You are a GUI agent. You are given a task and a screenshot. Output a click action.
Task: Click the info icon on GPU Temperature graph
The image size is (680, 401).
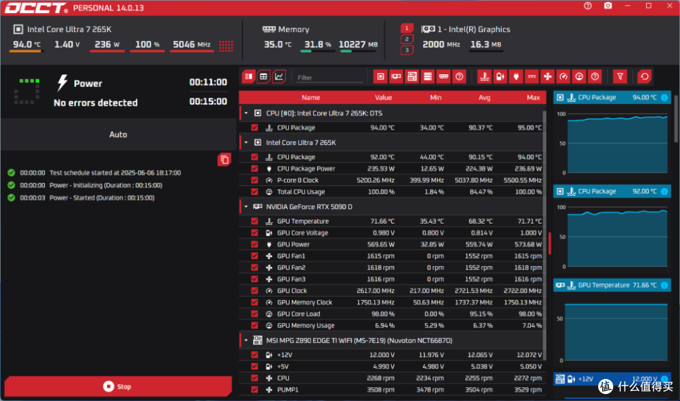click(664, 285)
